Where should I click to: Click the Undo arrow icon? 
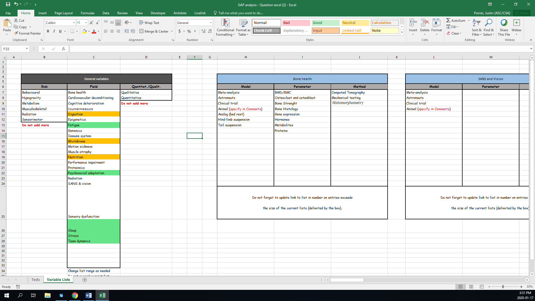click(x=16, y=4)
